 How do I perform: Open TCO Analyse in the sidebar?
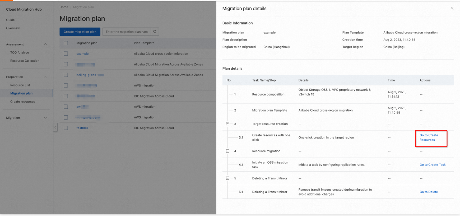click(x=20, y=53)
